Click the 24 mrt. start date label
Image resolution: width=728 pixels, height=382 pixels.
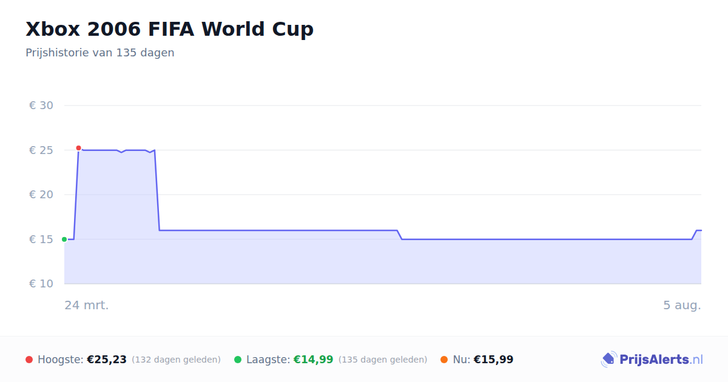[x=87, y=305]
